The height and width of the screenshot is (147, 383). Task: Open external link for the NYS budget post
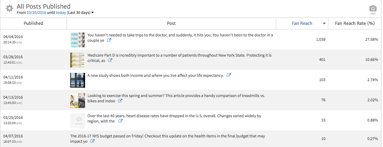pos(93,141)
